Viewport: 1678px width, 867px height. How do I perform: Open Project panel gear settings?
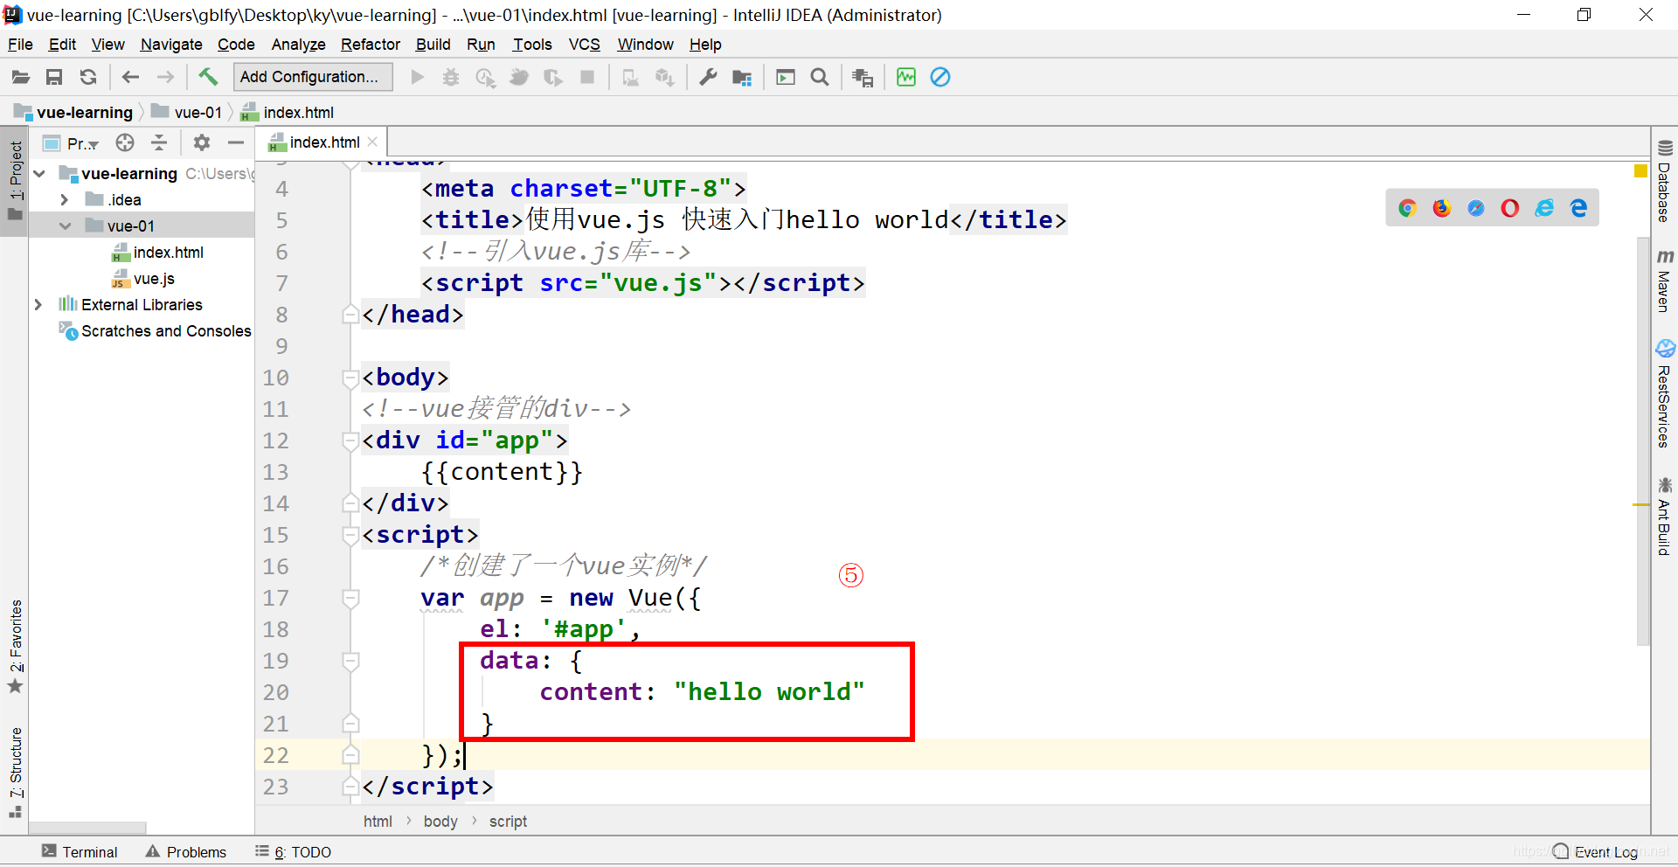pos(202,142)
